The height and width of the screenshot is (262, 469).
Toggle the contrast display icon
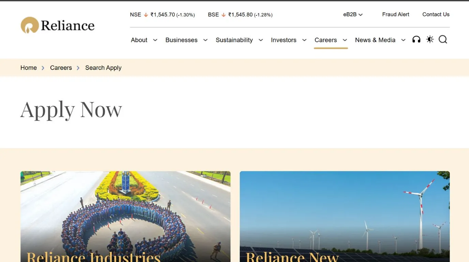430,39
